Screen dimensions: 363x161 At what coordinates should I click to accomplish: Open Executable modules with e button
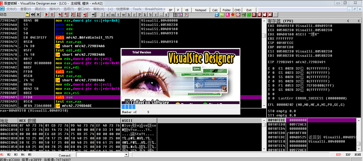click(107, 15)
